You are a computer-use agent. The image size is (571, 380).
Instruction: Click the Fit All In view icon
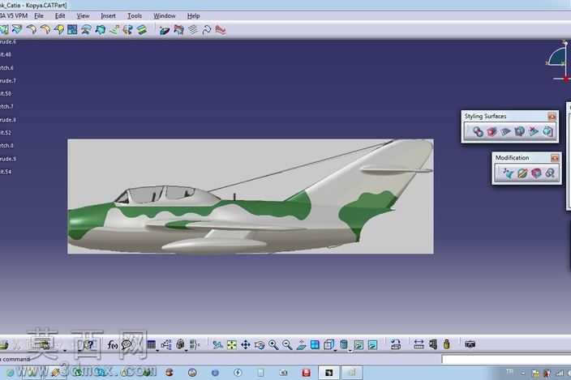click(x=232, y=344)
